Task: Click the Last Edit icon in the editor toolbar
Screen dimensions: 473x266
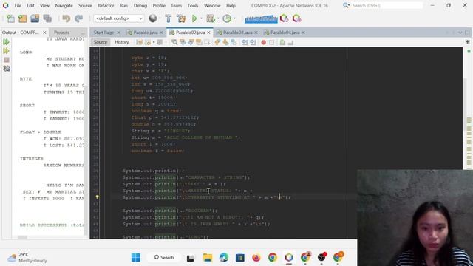Action: [x=140, y=43]
